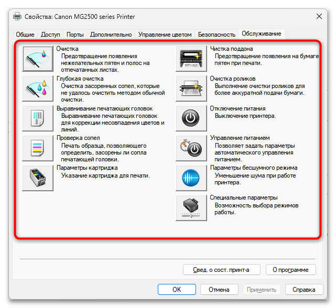336x308 pixels.
Task: Open Справка help button
Action: point(304,290)
